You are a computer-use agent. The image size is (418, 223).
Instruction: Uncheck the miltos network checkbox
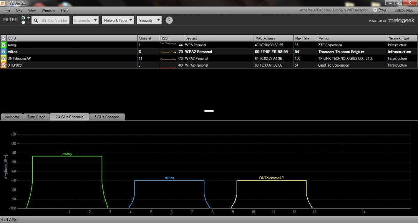click(x=3, y=52)
